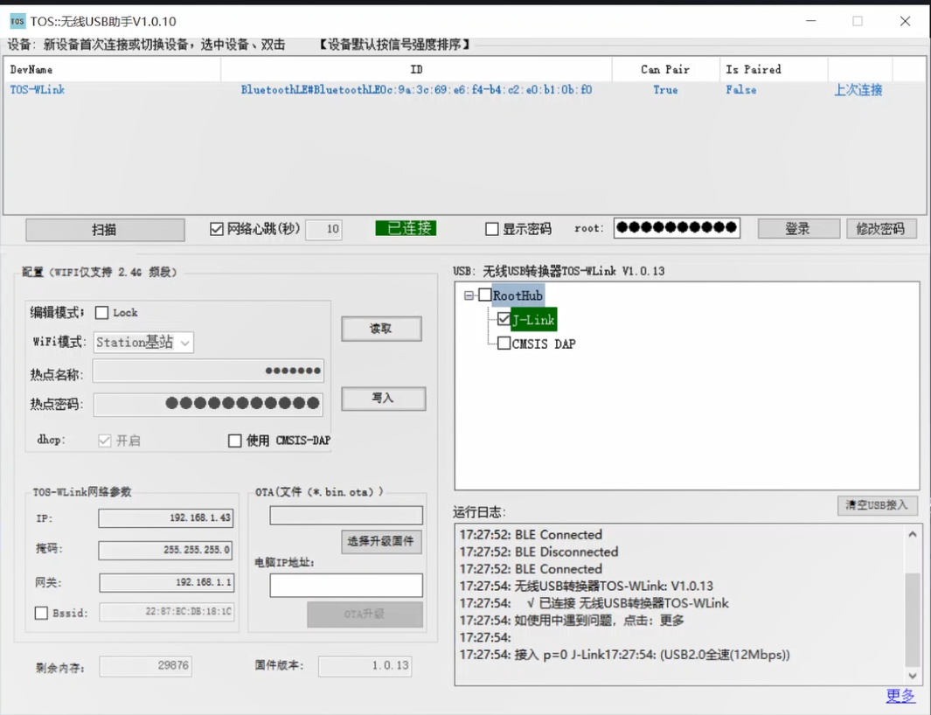The width and height of the screenshot is (931, 715).
Task: Click the green 已连接 status indicator
Action: click(x=406, y=228)
